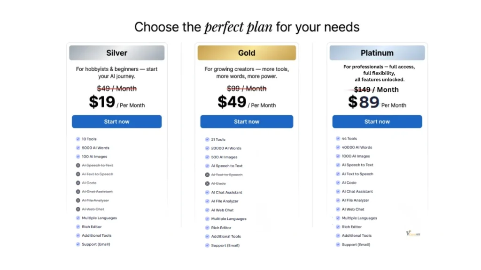Click Start now under the Gold plan
The width and height of the screenshot is (481, 270).
[247, 122]
